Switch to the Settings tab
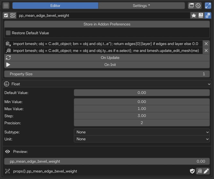214x179 pixels. coord(141,6)
